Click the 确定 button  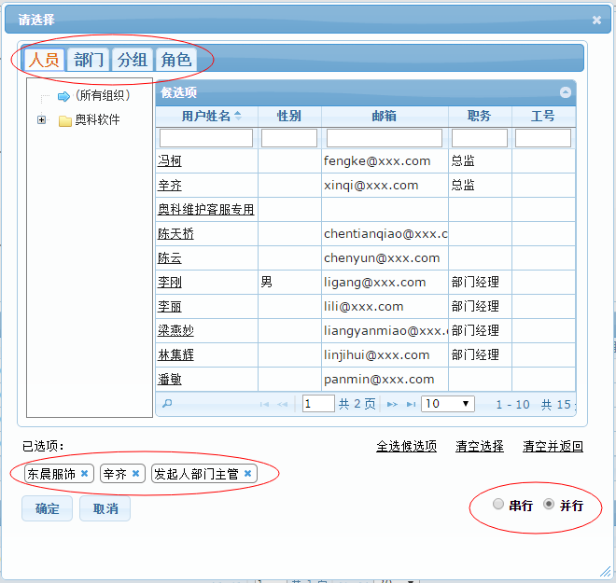(x=47, y=508)
